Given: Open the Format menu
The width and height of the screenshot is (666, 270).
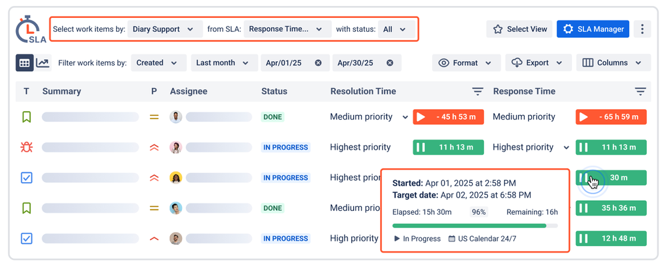Looking at the screenshot, I should (467, 63).
